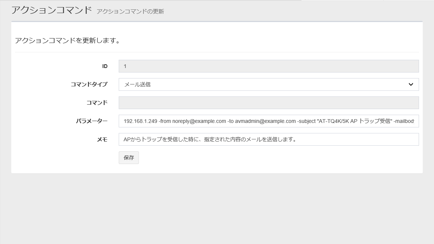Screen dimensions: 434x244
Task: Click the read-only ID field
Action: pyautogui.click(x=268, y=66)
